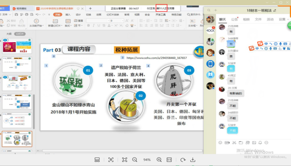Toggle the microphone on upper Sogou bar
This screenshot has height=166, width=291.
280,44
